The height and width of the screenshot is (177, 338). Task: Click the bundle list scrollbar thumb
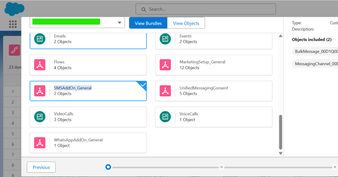tap(281, 132)
